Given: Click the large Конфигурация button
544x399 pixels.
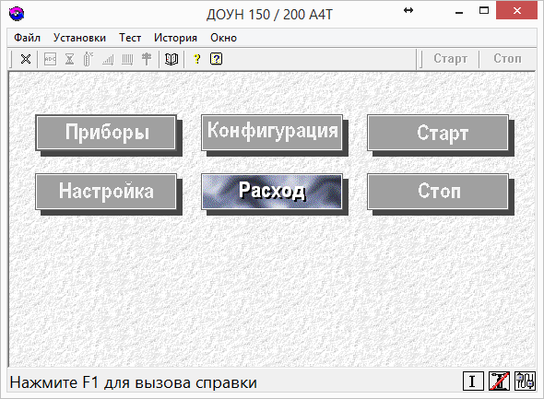Looking at the screenshot, I should click(272, 133).
